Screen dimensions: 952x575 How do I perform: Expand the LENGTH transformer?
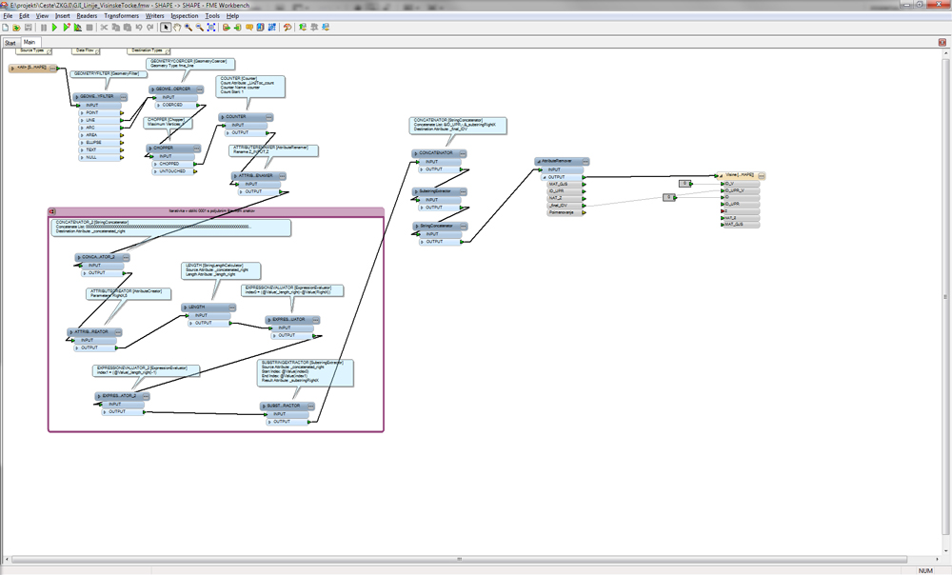click(185, 307)
